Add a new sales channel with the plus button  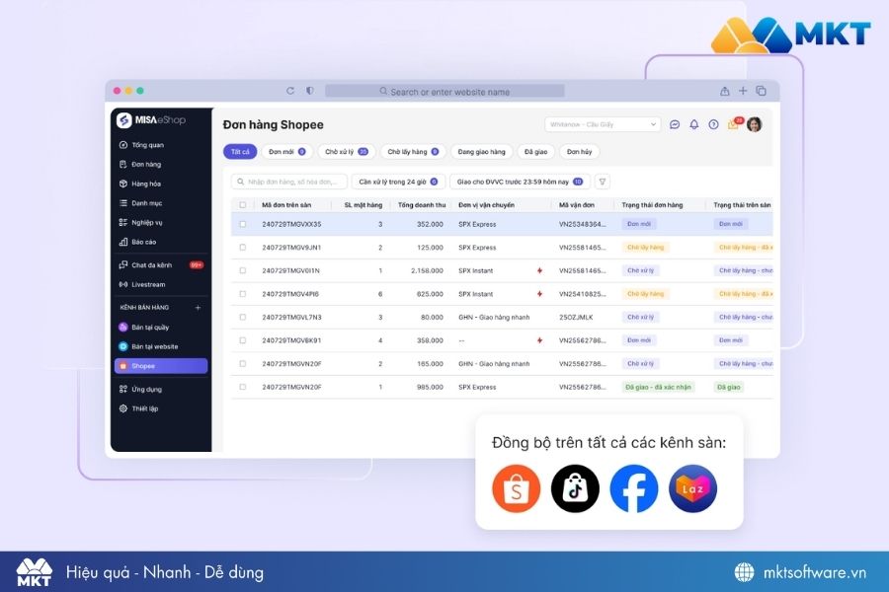(x=197, y=307)
